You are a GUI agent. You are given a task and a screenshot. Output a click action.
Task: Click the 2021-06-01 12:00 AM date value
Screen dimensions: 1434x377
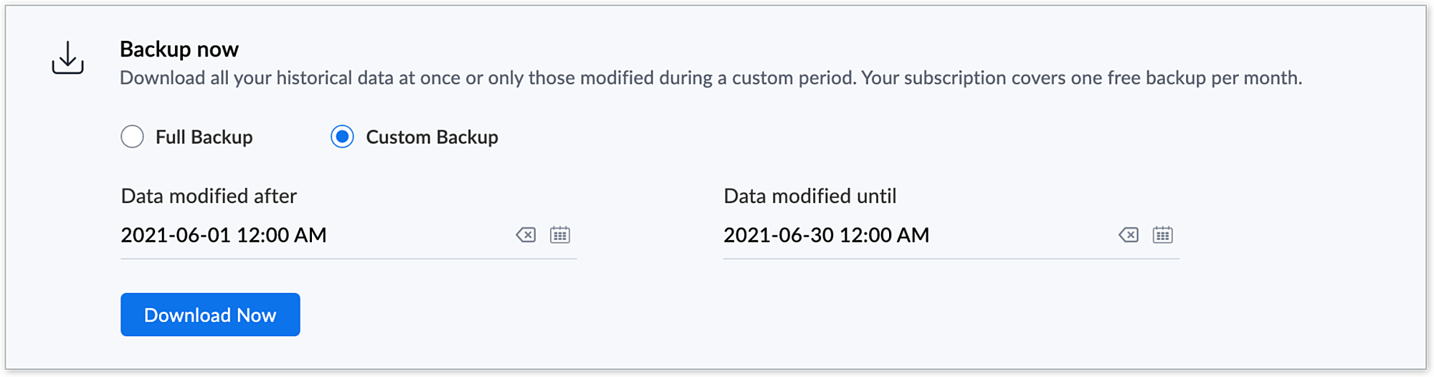pyautogui.click(x=224, y=235)
